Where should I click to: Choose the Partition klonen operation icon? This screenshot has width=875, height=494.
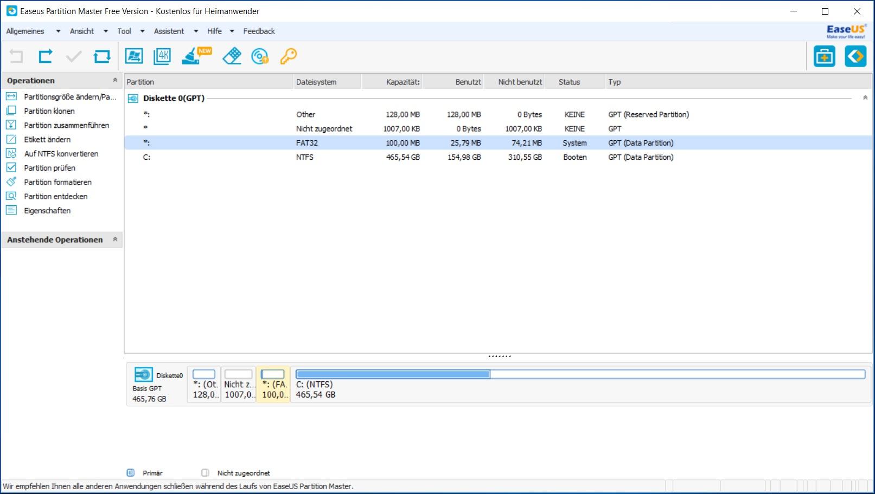coord(11,110)
